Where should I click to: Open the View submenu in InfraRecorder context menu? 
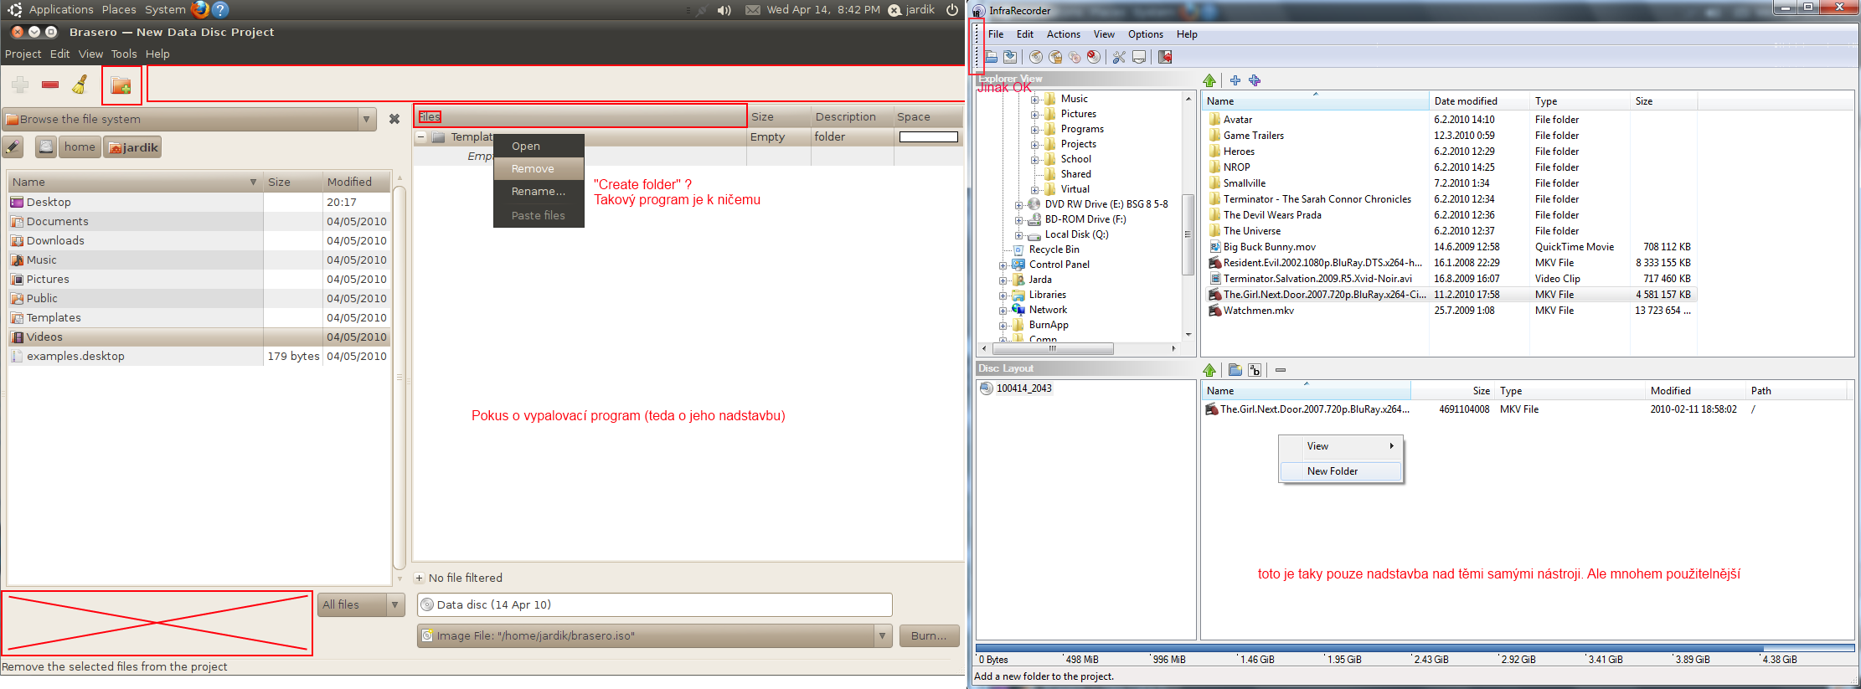[1341, 446]
